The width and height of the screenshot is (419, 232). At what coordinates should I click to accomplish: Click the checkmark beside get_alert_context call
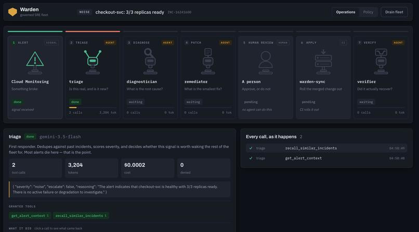click(x=251, y=158)
